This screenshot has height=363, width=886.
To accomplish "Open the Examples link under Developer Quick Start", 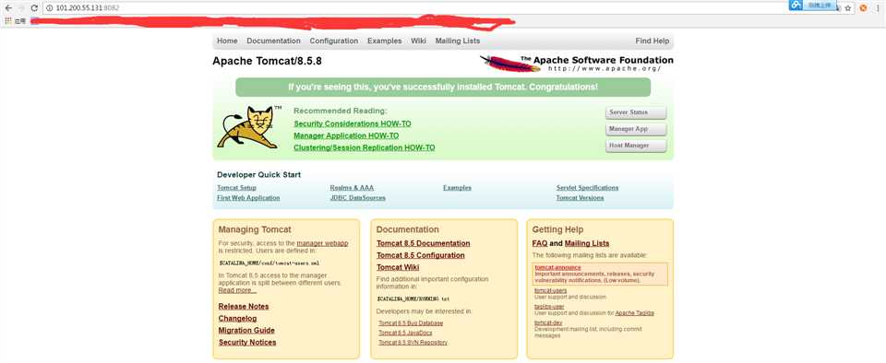I will click(x=457, y=188).
